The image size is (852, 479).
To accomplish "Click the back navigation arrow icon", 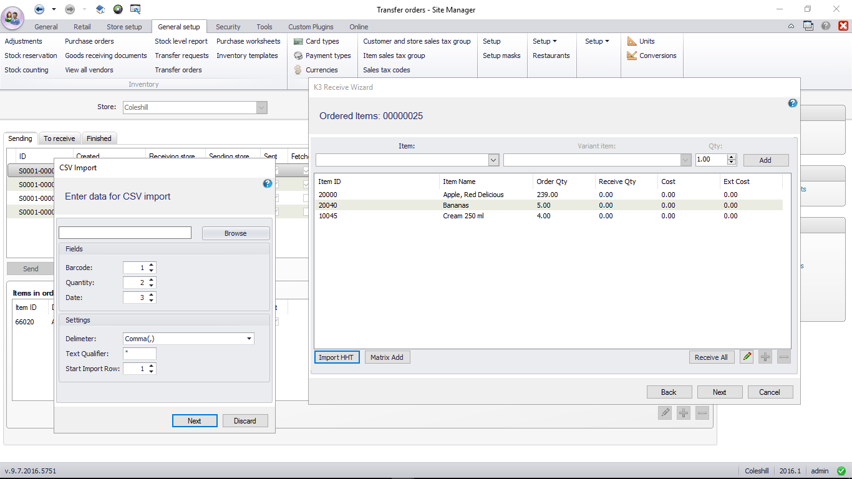I will [x=39, y=9].
